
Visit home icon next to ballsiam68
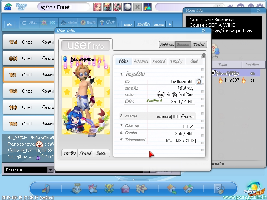click(x=199, y=81)
